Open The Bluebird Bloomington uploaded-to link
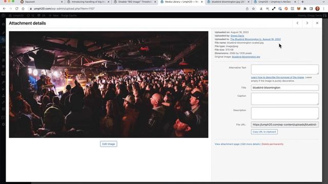 click(255, 39)
